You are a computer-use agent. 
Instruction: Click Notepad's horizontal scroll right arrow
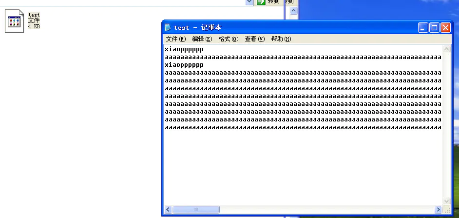click(438, 210)
